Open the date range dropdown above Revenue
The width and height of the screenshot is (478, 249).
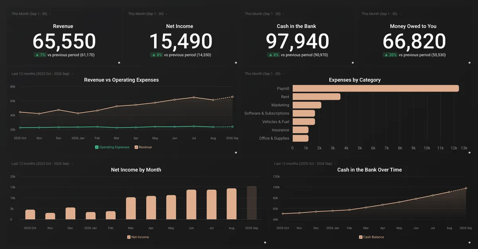(31, 14)
